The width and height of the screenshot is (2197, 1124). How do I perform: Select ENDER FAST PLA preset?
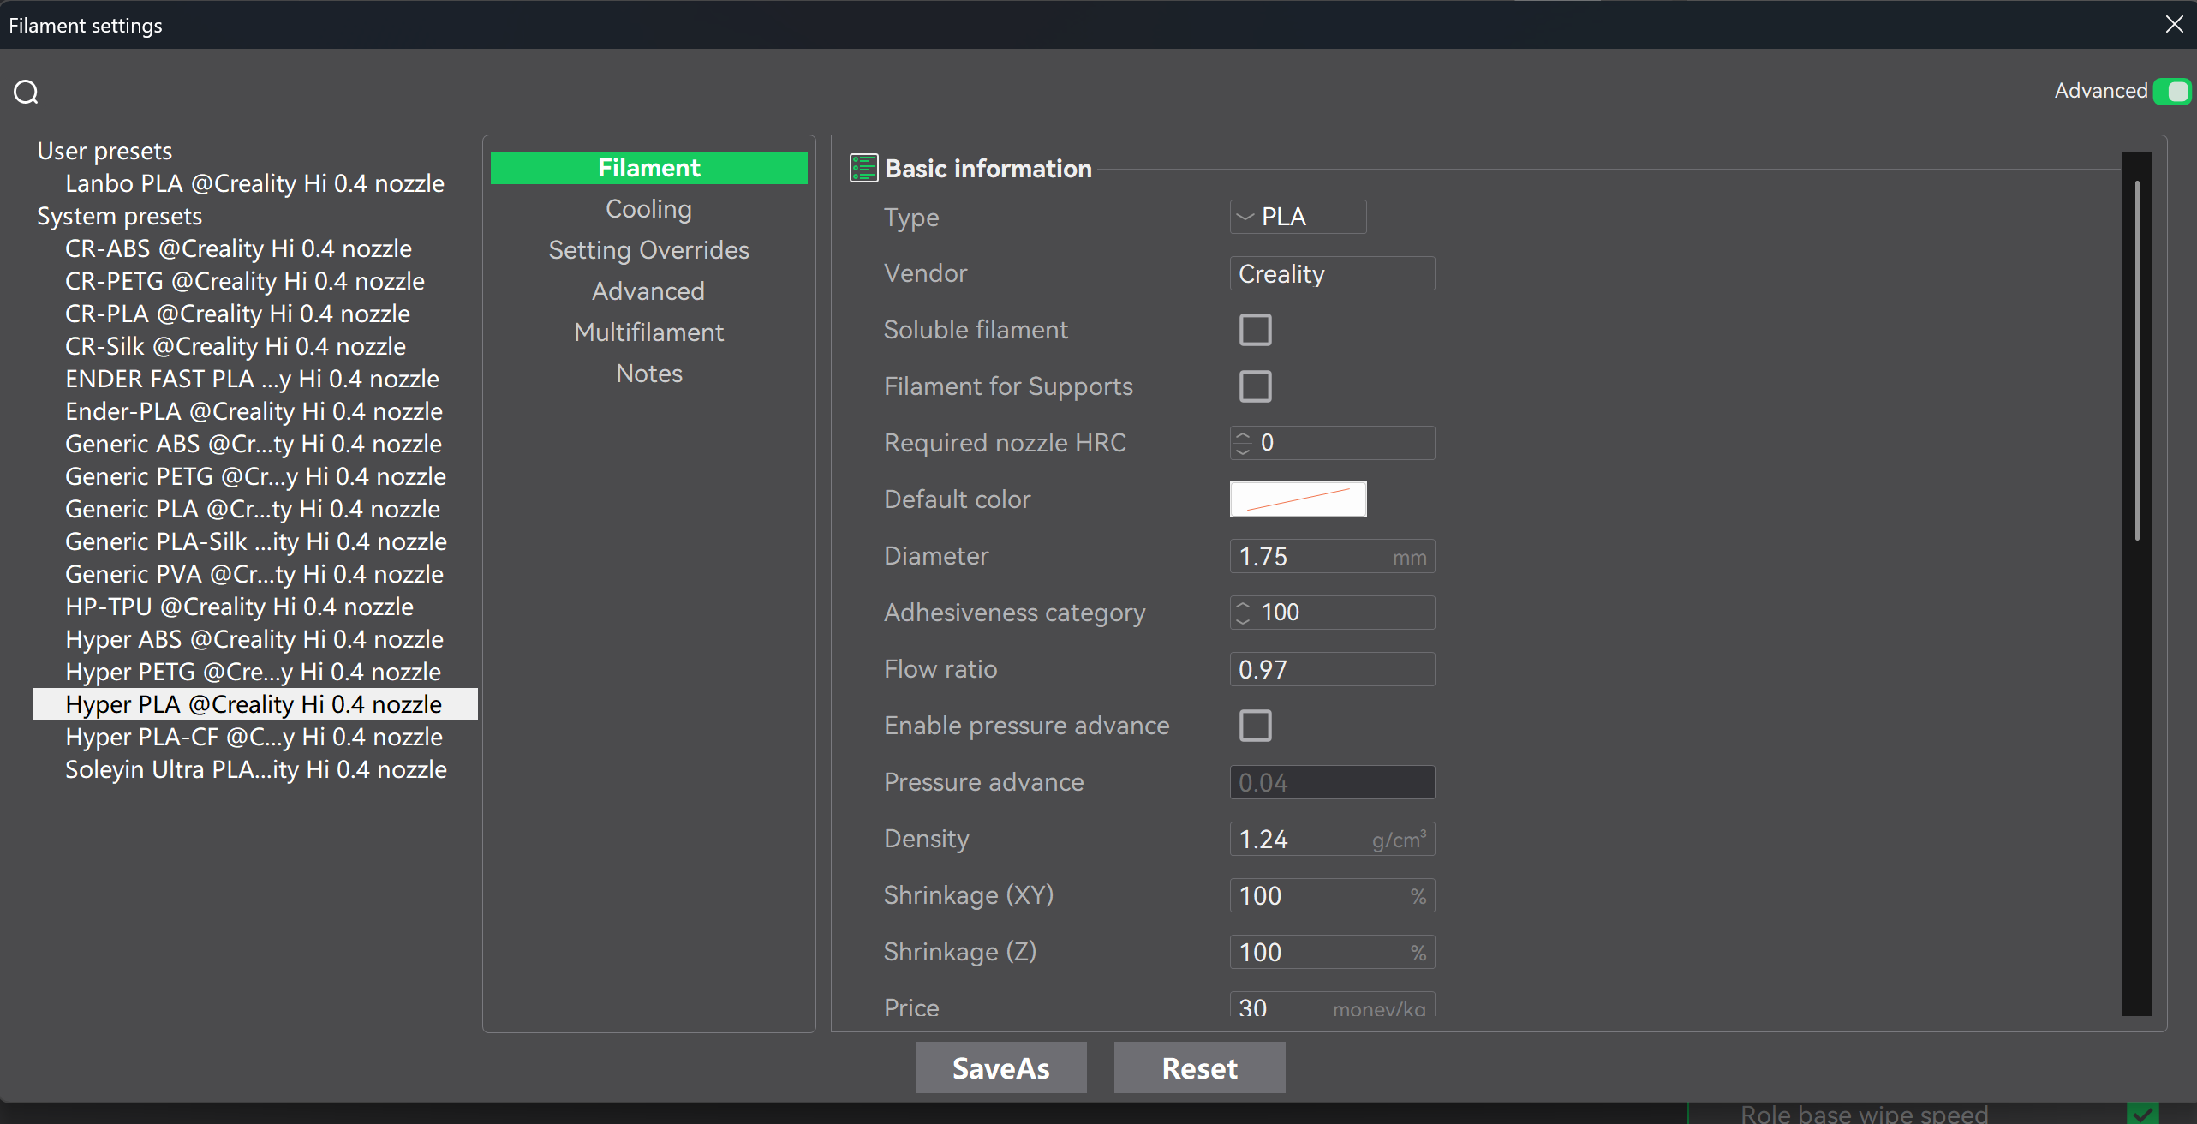(x=254, y=379)
